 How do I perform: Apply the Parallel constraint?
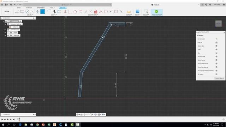(85, 12)
